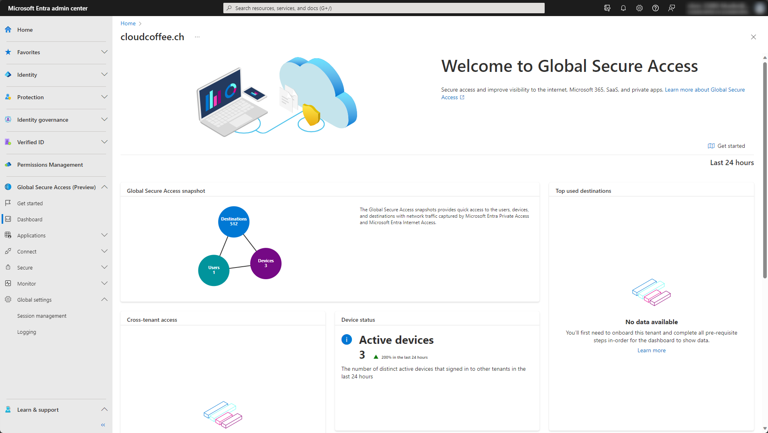
Task: Click the Get started button near banner
Action: pyautogui.click(x=726, y=146)
